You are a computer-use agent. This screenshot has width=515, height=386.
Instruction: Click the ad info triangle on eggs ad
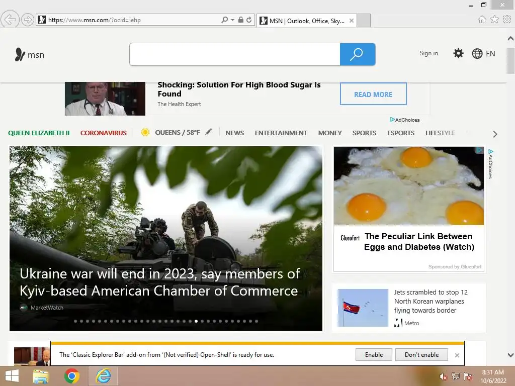(x=479, y=150)
